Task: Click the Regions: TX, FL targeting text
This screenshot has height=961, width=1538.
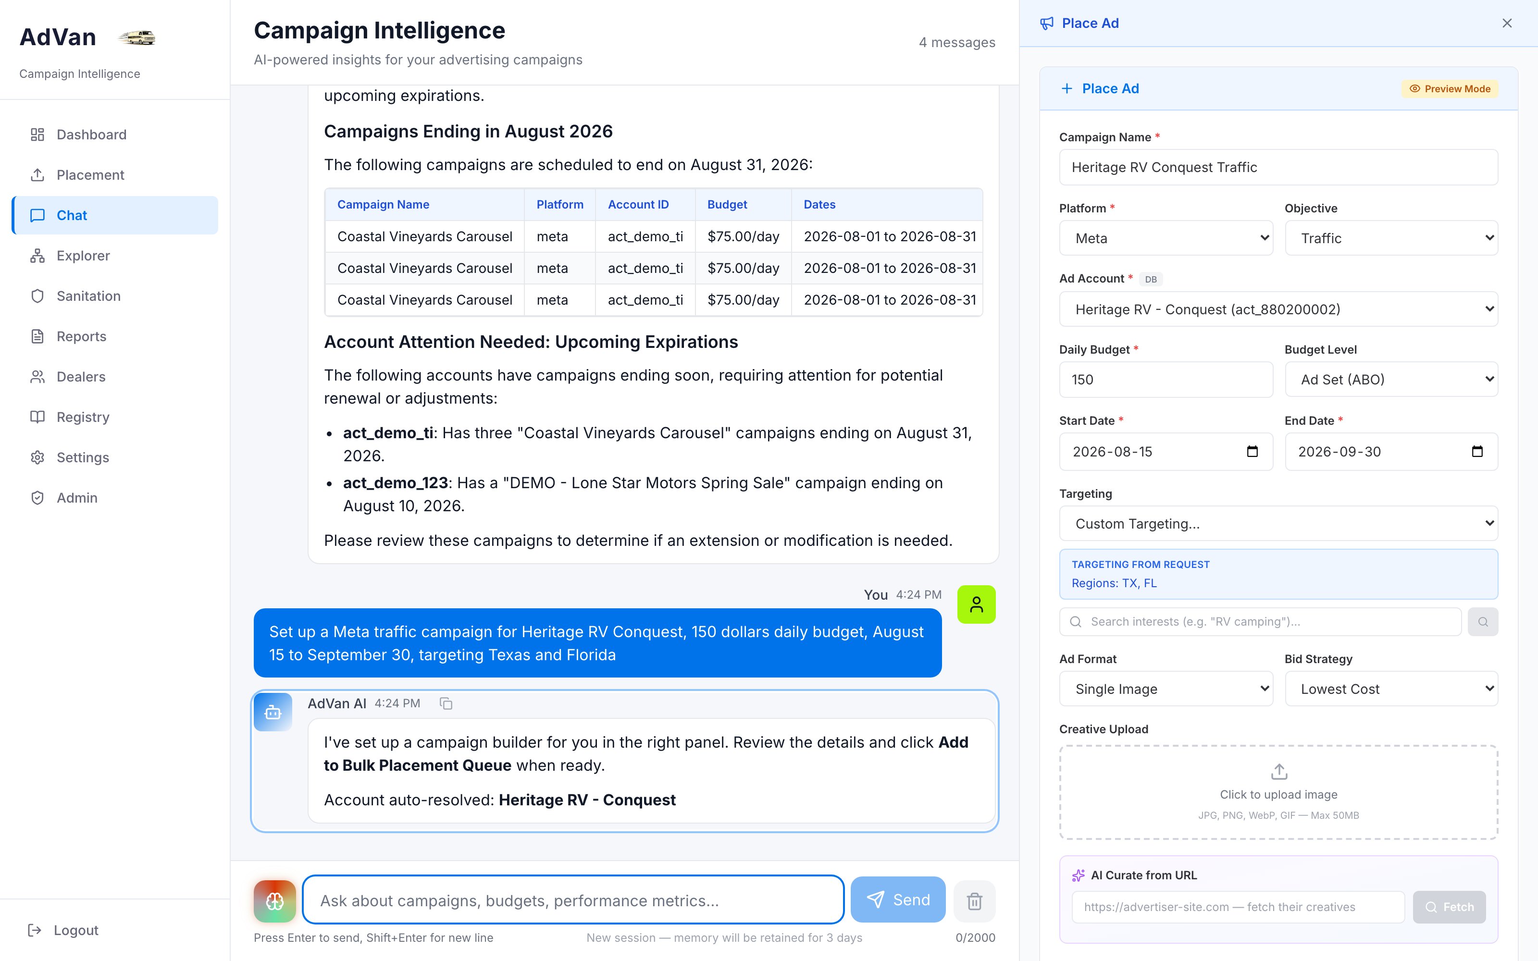Action: [x=1114, y=583]
